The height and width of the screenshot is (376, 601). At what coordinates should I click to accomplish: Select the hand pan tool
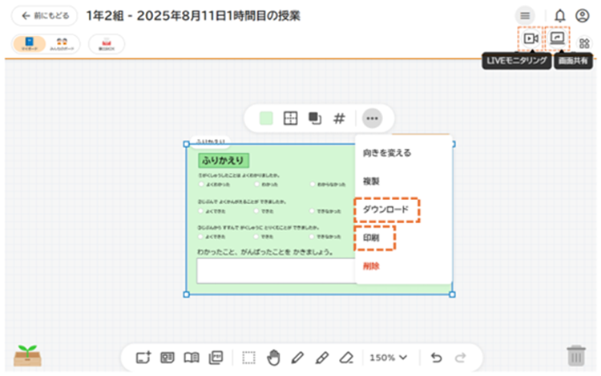(273, 358)
